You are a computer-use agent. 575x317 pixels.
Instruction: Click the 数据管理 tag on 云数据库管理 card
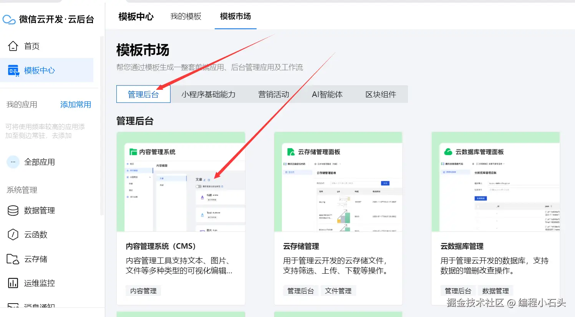(495, 291)
